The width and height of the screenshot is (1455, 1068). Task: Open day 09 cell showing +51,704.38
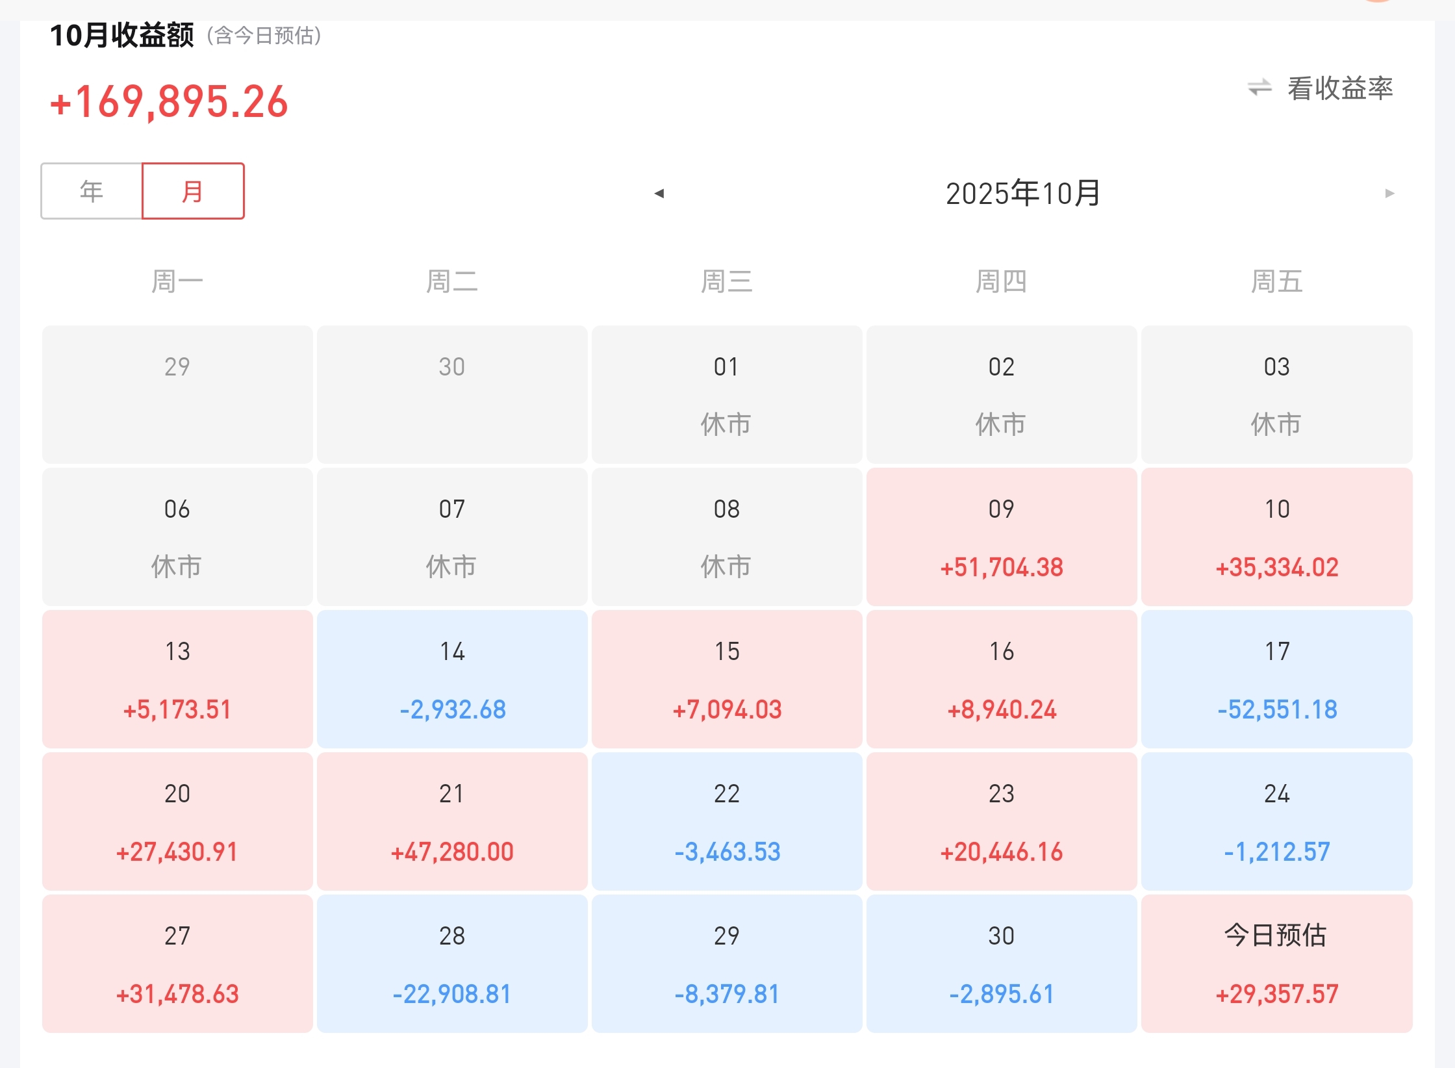pos(1001,537)
